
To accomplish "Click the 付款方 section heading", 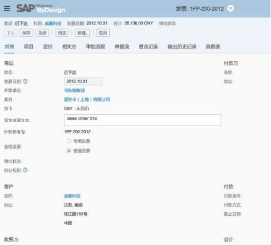I will [231, 63].
